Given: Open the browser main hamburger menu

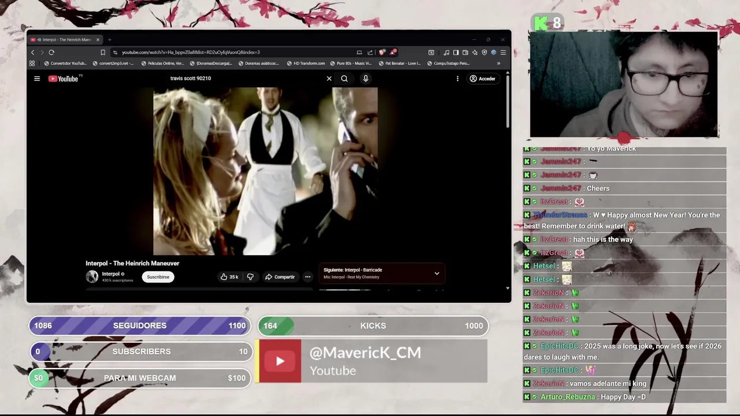Looking at the screenshot, I should (503, 53).
